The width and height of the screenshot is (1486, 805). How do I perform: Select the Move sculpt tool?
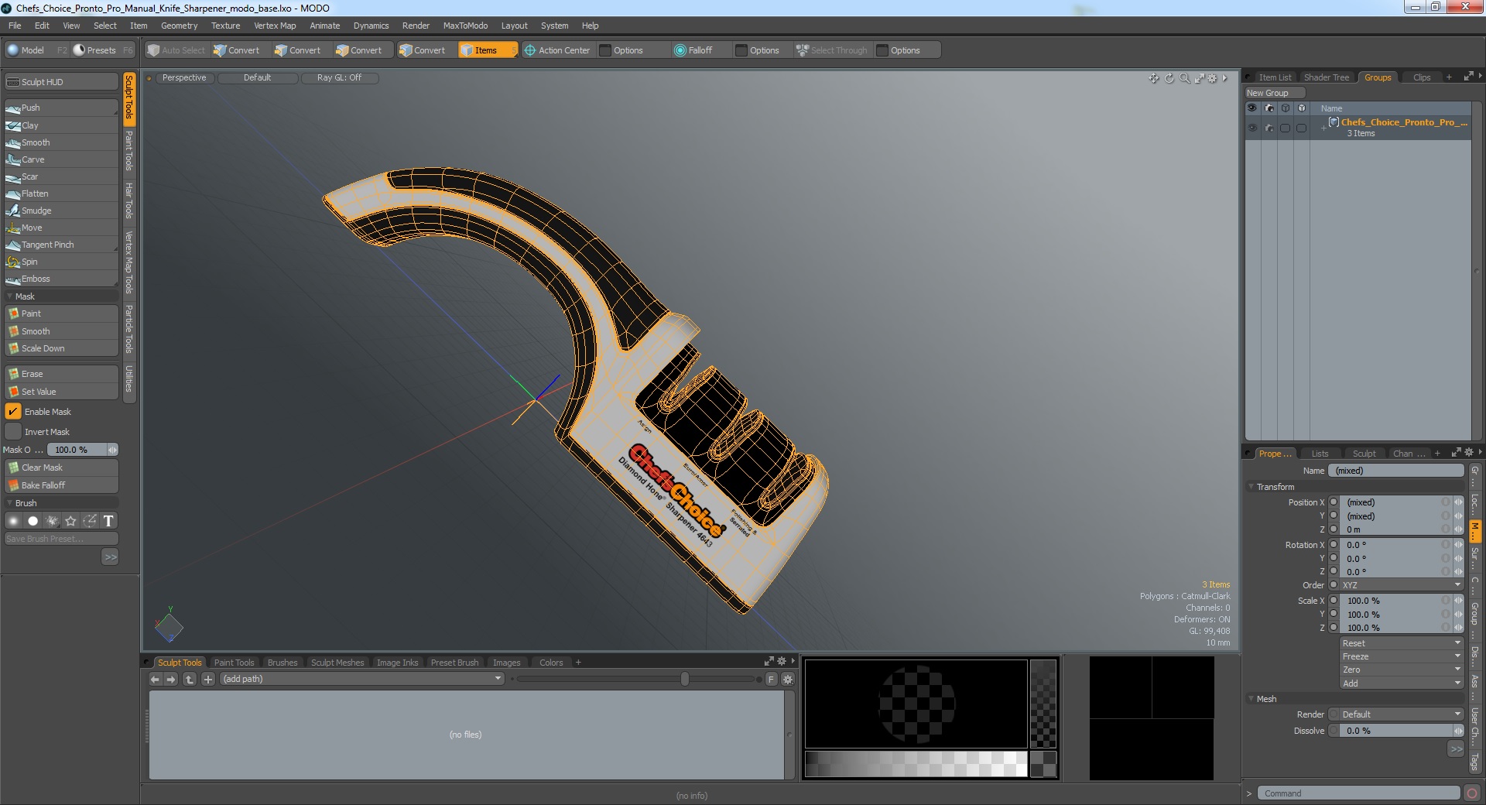point(61,228)
